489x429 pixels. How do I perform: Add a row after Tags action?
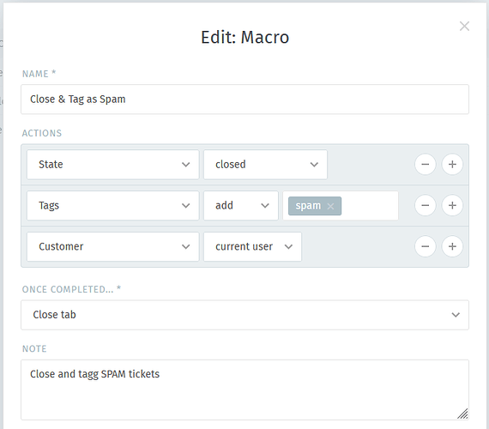pyautogui.click(x=452, y=205)
